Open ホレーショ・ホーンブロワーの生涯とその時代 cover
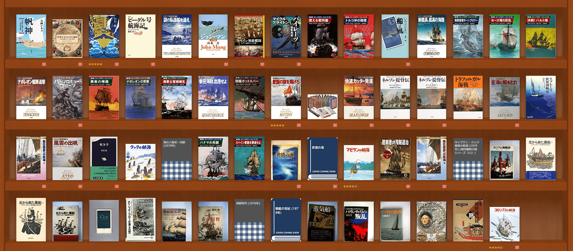The width and height of the screenshot is (573, 251). point(140,220)
